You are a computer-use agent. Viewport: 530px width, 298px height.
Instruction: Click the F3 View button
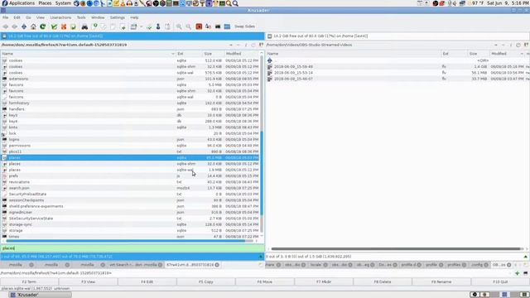pyautogui.click(x=88, y=281)
